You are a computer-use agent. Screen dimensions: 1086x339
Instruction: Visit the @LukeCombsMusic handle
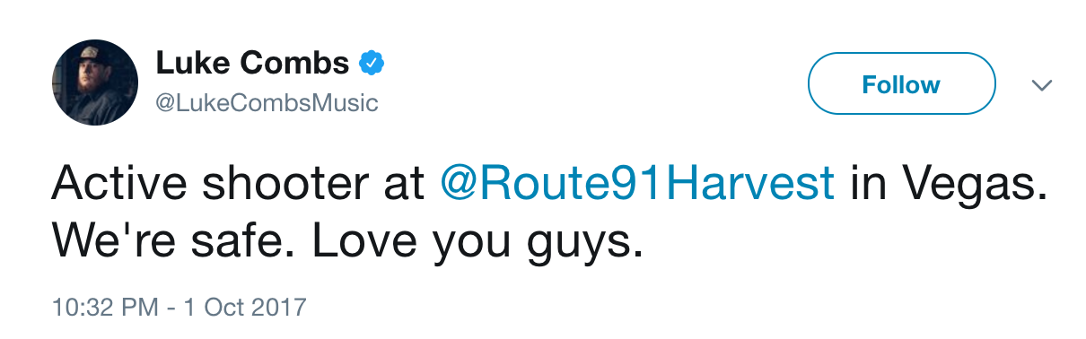pyautogui.click(x=267, y=103)
